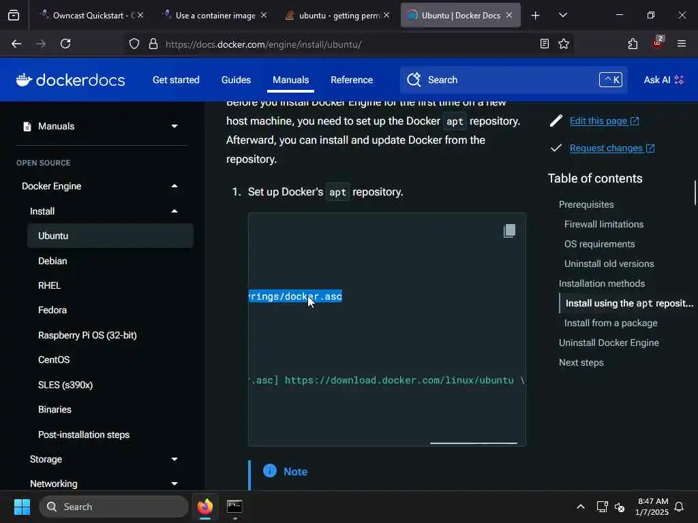Jump to OS requirements section
The width and height of the screenshot is (698, 523).
(599, 244)
